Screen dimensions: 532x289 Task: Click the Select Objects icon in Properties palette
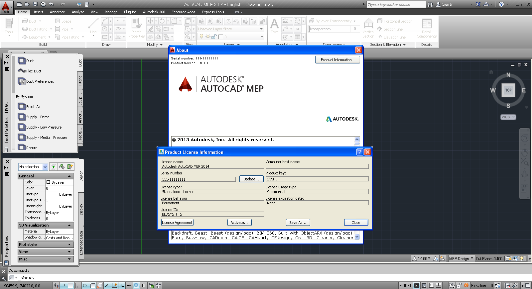click(62, 167)
